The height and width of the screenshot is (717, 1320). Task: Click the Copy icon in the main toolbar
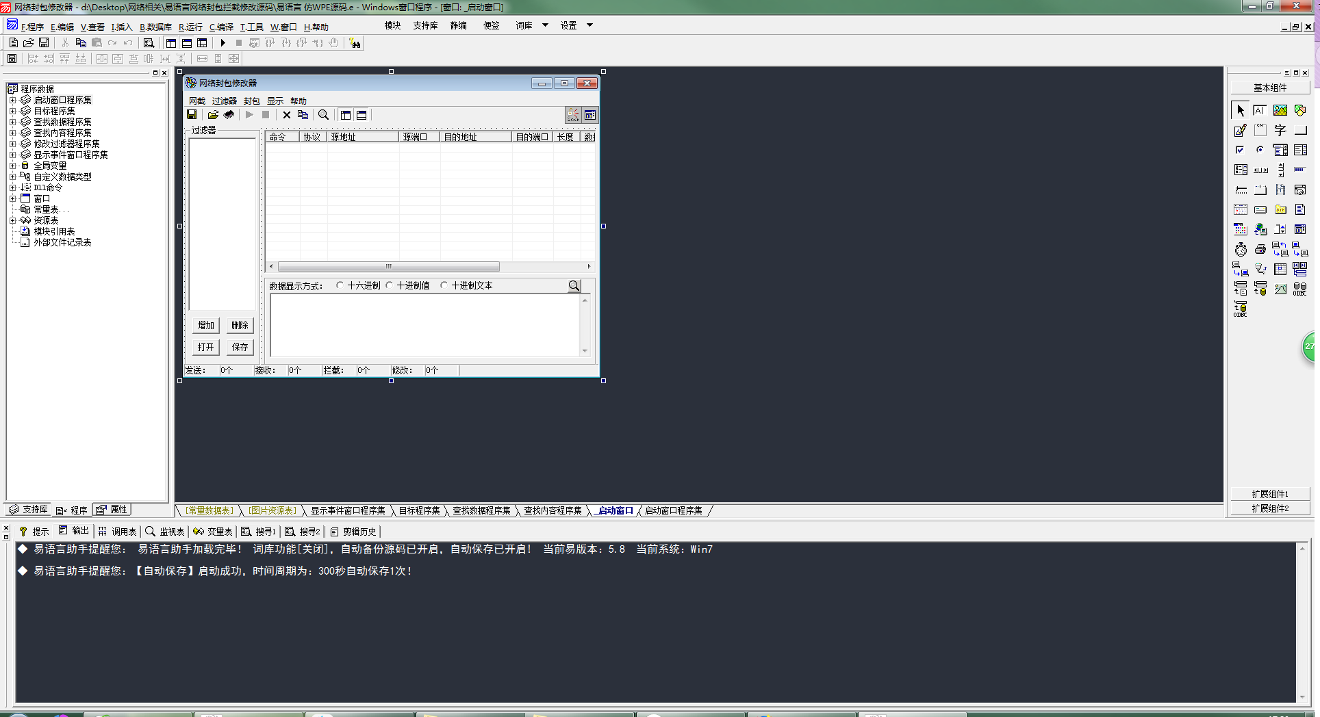point(81,42)
